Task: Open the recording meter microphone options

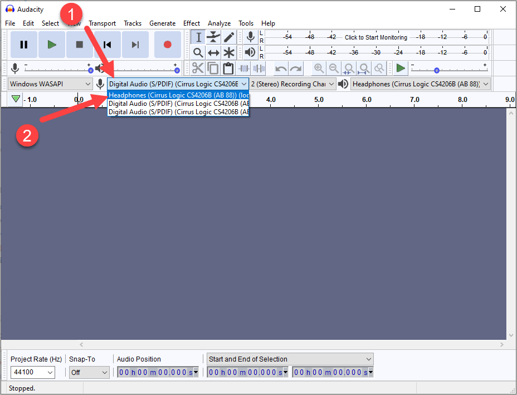Action: (x=251, y=37)
